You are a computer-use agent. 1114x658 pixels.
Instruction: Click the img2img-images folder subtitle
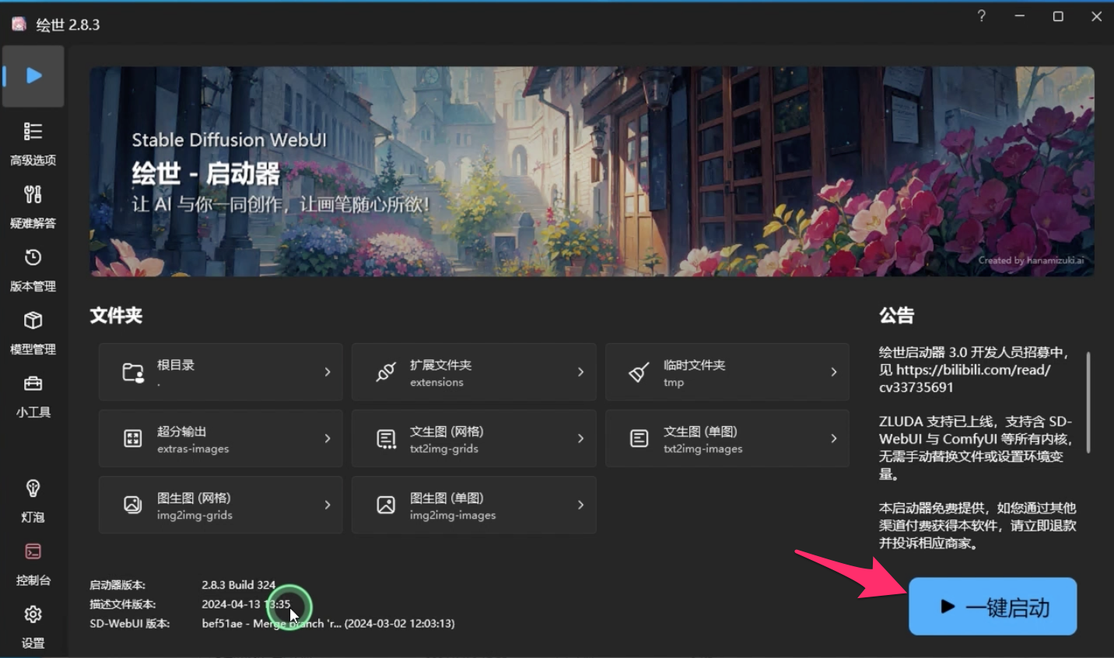453,515
